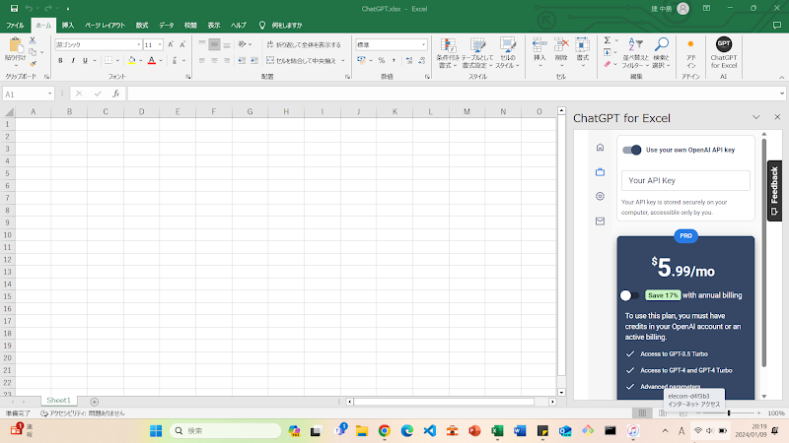Select the Format Painter brush
The width and height of the screenshot is (789, 443).
[x=33, y=64]
